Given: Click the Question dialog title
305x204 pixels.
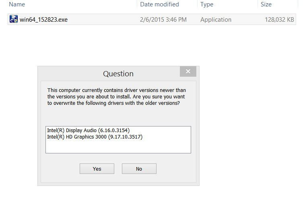Looking at the screenshot, I should [x=118, y=74].
